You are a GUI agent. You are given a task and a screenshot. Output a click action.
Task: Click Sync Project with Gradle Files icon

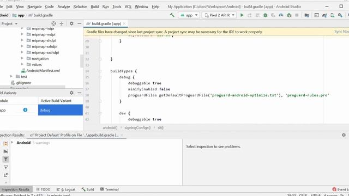click(324, 15)
